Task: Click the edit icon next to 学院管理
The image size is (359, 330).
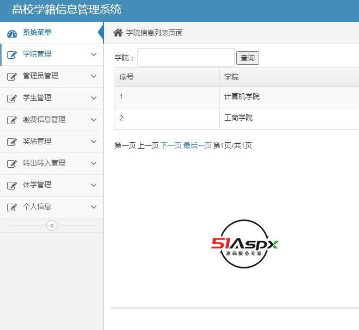Action: pyautogui.click(x=12, y=55)
